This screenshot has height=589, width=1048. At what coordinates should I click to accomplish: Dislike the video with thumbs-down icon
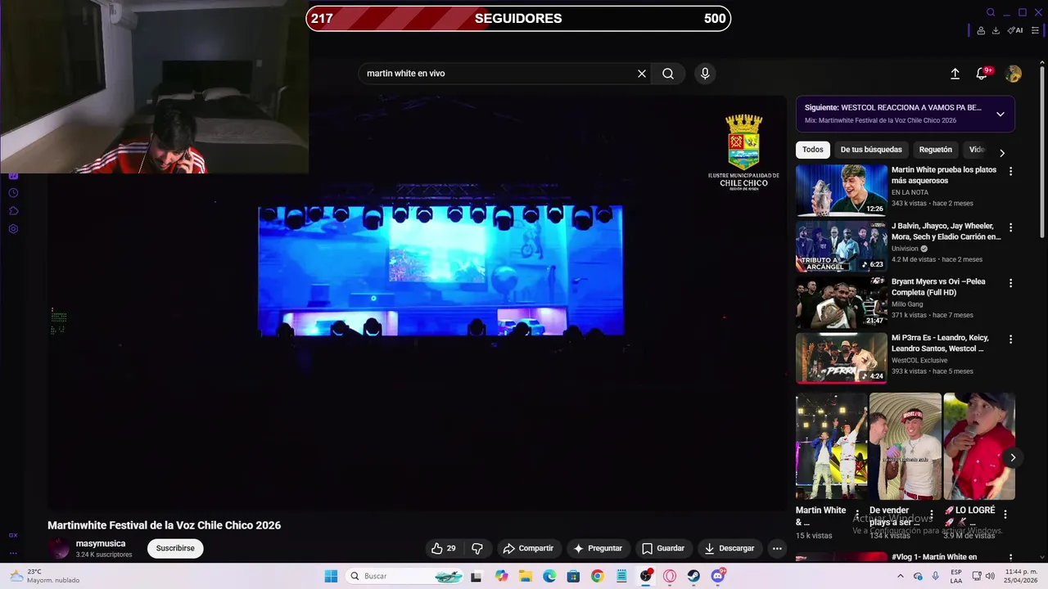(x=477, y=548)
